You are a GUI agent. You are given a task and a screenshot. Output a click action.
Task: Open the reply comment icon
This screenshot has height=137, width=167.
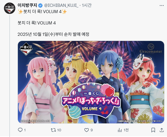tap(20, 130)
